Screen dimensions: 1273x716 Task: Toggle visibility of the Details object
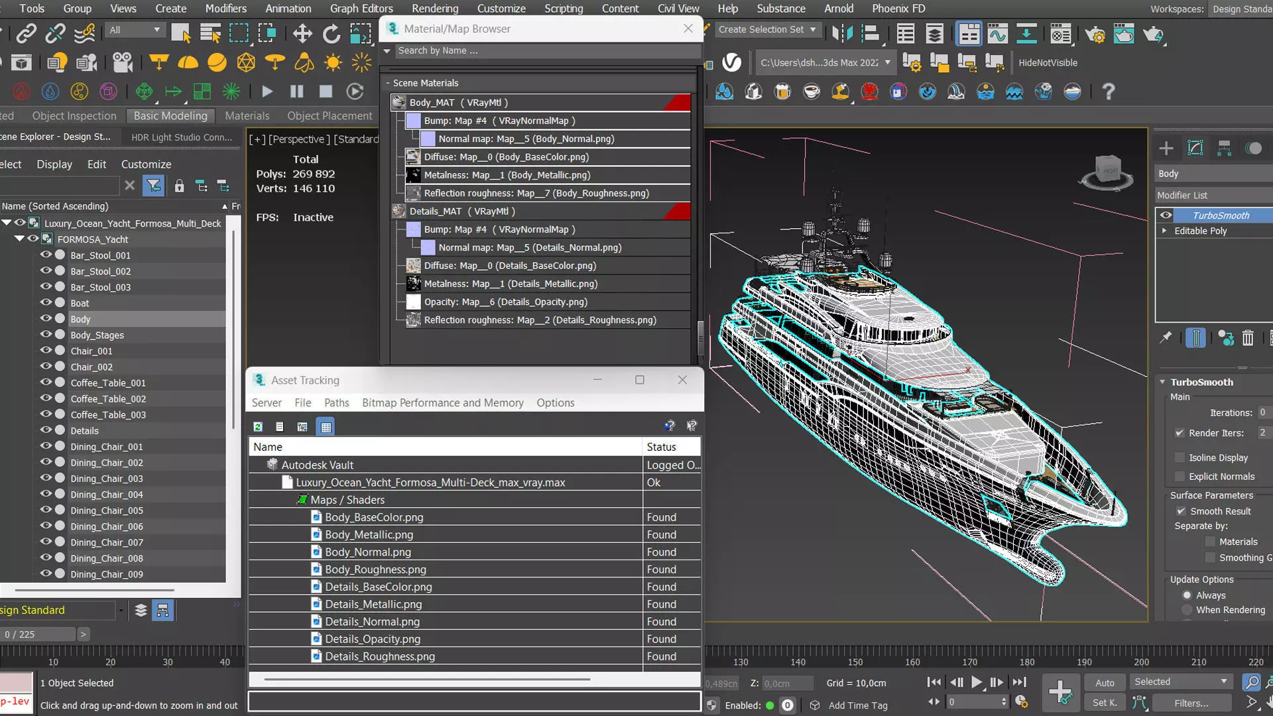click(x=46, y=430)
